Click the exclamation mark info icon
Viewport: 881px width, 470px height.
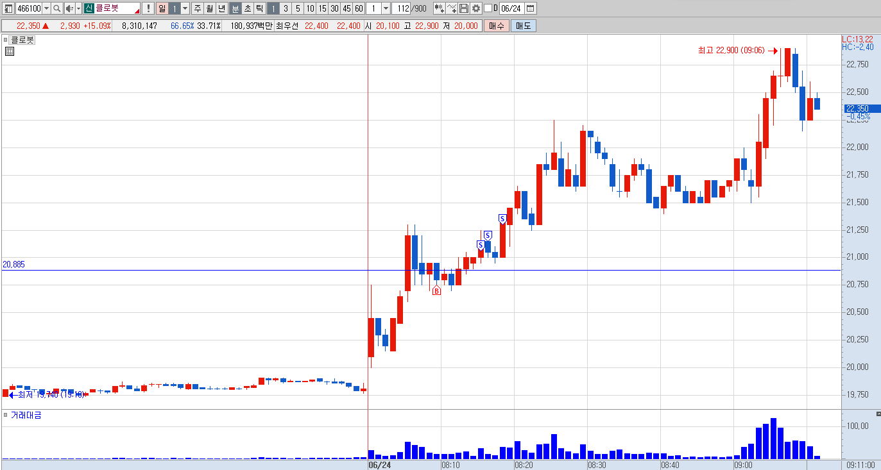(148, 8)
